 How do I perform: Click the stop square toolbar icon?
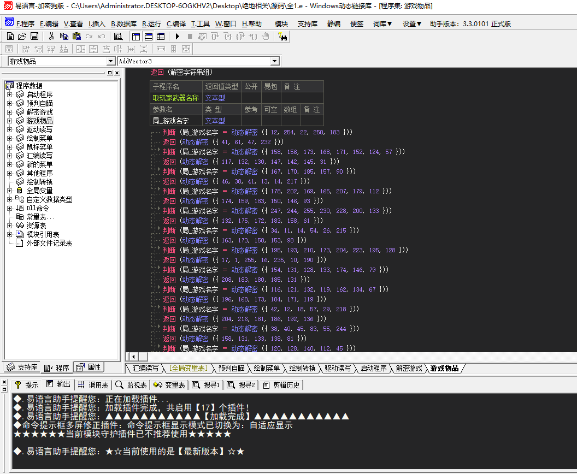(190, 37)
